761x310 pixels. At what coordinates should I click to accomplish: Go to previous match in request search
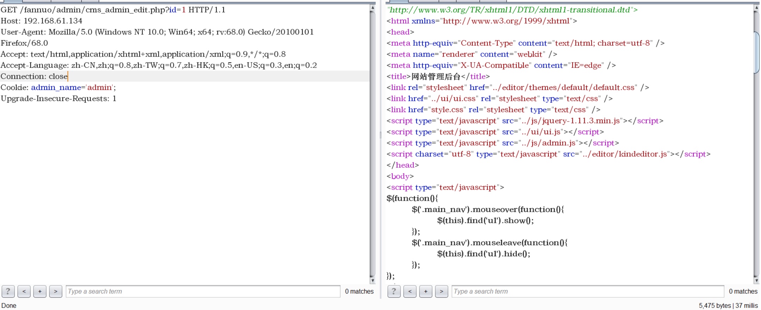(24, 291)
